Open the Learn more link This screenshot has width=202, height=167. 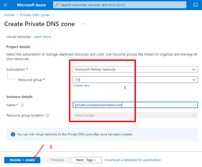(x=43, y=37)
